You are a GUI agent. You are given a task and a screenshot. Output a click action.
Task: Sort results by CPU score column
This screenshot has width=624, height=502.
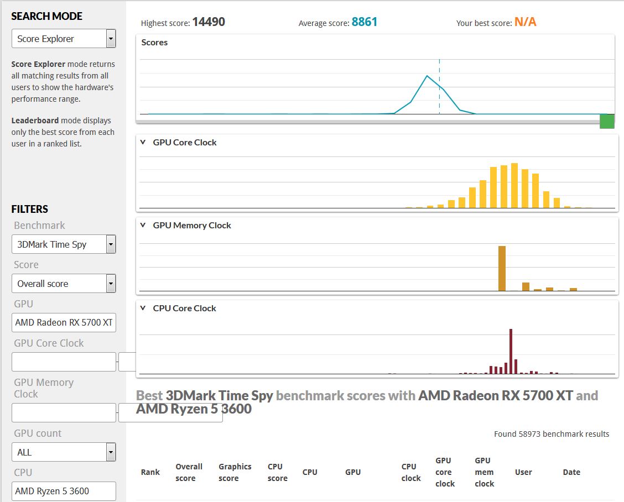click(x=277, y=472)
